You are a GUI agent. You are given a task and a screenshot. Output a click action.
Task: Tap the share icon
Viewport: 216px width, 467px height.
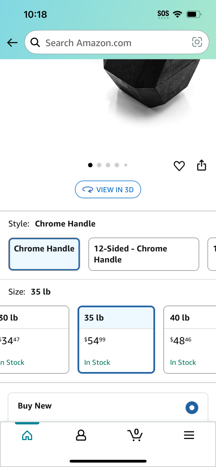coord(202,165)
